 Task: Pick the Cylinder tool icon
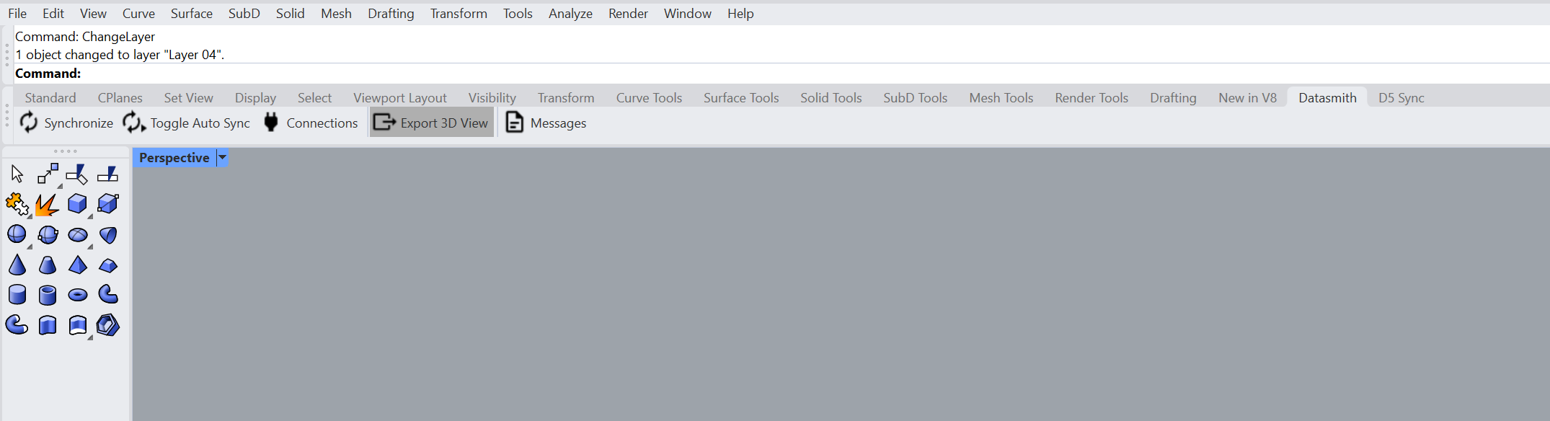[17, 295]
